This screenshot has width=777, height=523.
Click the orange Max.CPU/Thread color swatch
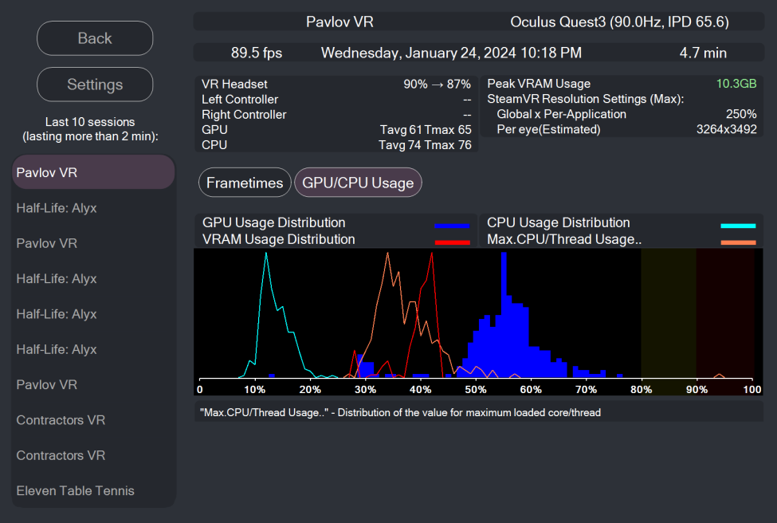click(x=737, y=241)
